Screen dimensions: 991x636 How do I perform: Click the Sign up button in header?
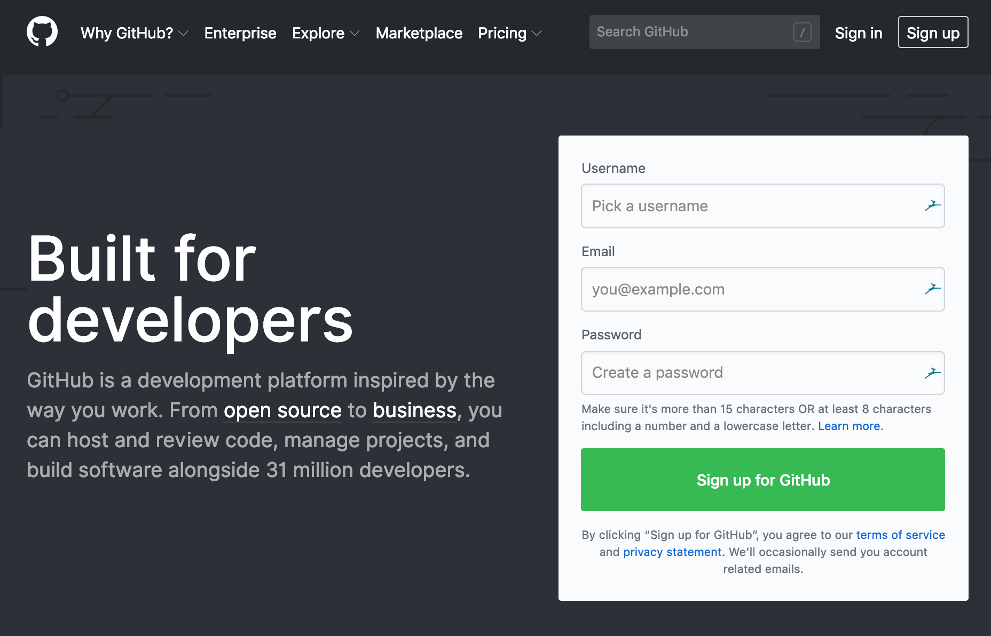click(932, 33)
